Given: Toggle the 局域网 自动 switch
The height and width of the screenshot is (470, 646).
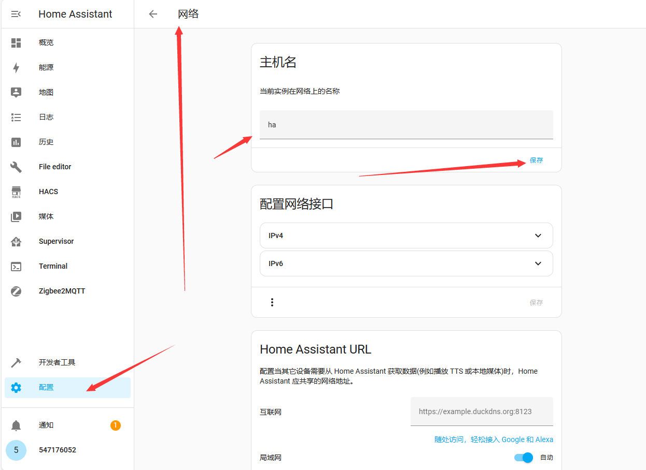Looking at the screenshot, I should tap(524, 458).
